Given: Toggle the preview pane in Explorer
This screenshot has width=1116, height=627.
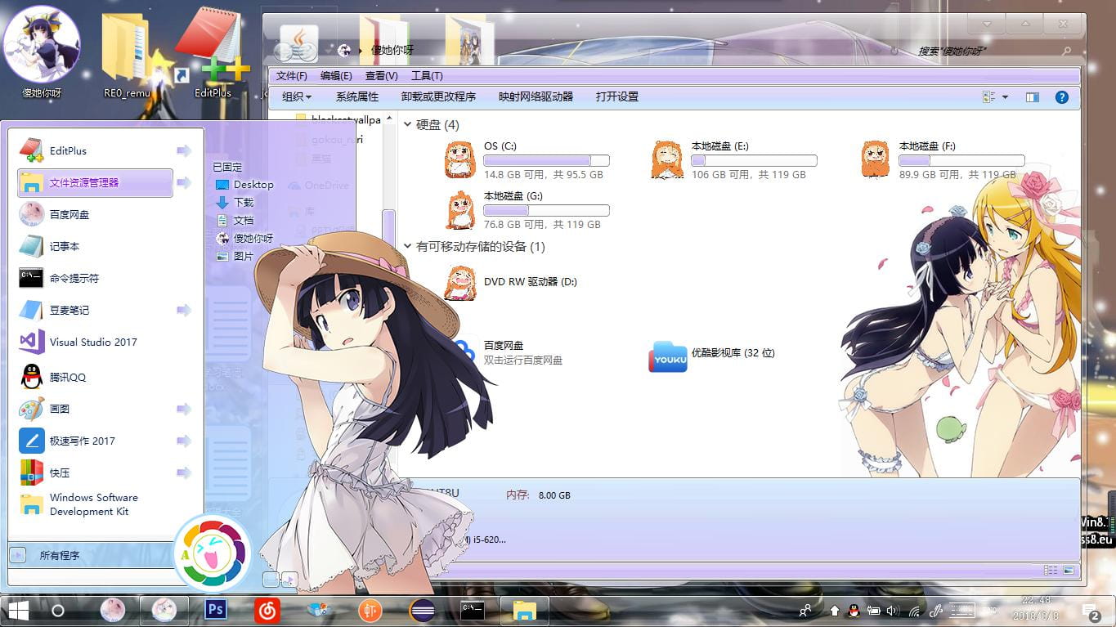Looking at the screenshot, I should 1031,96.
